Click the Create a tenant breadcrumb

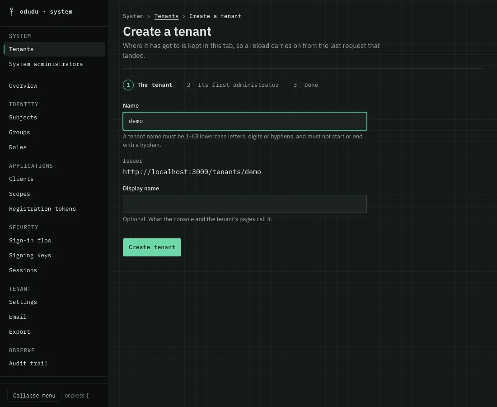(215, 16)
